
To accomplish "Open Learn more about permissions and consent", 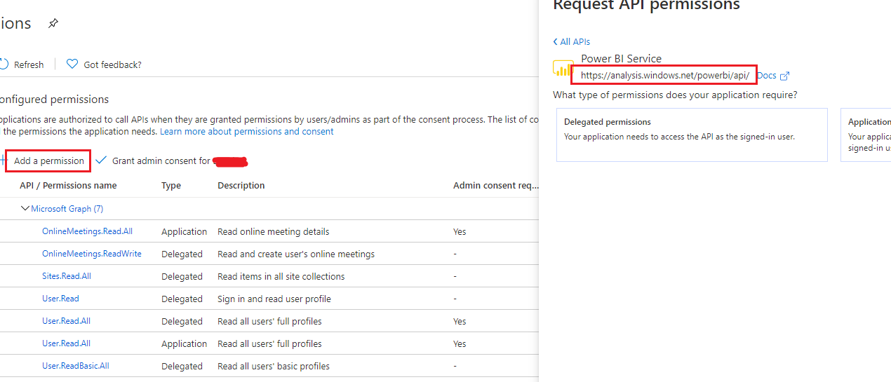I will point(246,132).
